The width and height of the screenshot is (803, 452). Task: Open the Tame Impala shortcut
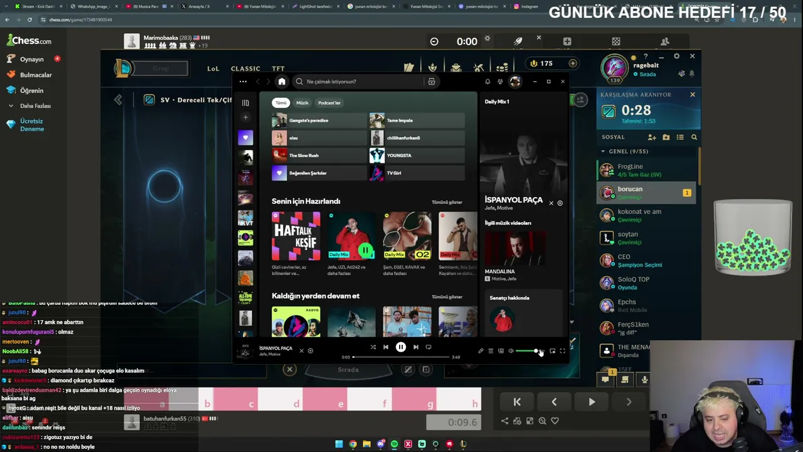417,121
